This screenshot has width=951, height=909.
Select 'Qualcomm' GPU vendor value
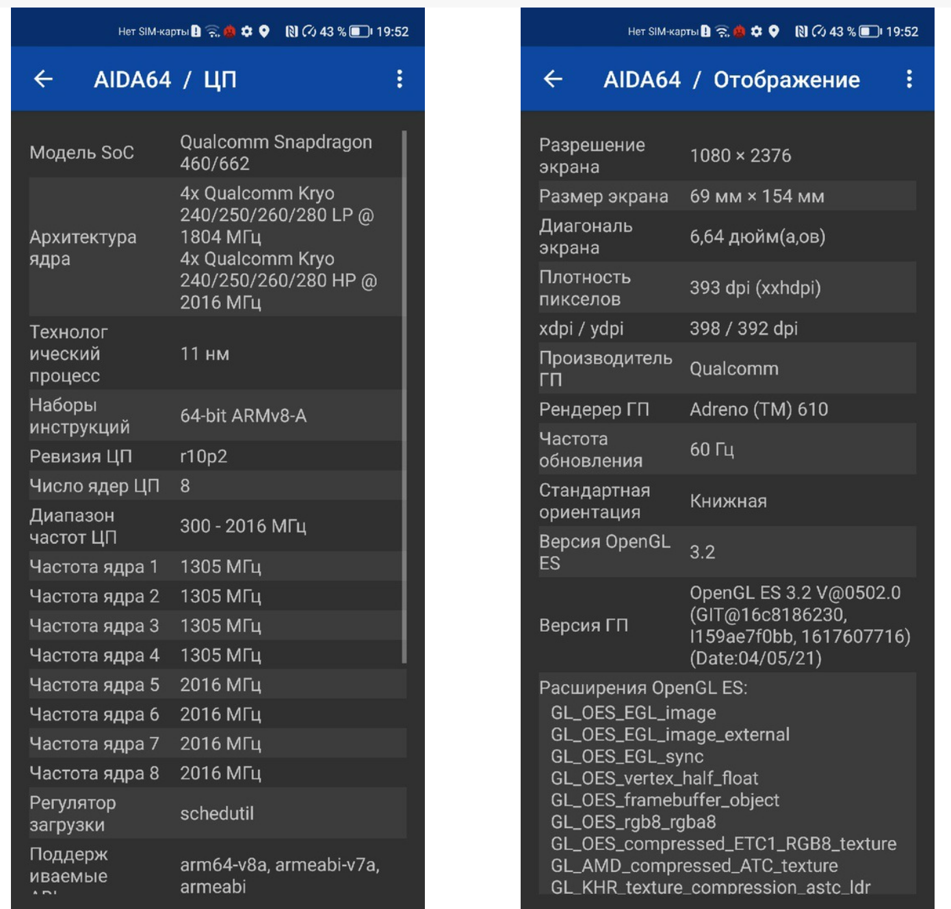coord(734,368)
